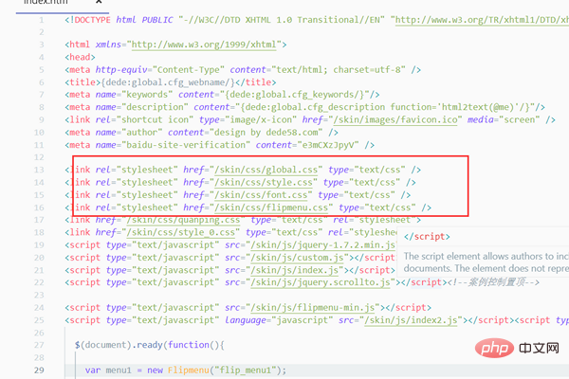Open the jquery.scrollto.js source link

point(321,282)
